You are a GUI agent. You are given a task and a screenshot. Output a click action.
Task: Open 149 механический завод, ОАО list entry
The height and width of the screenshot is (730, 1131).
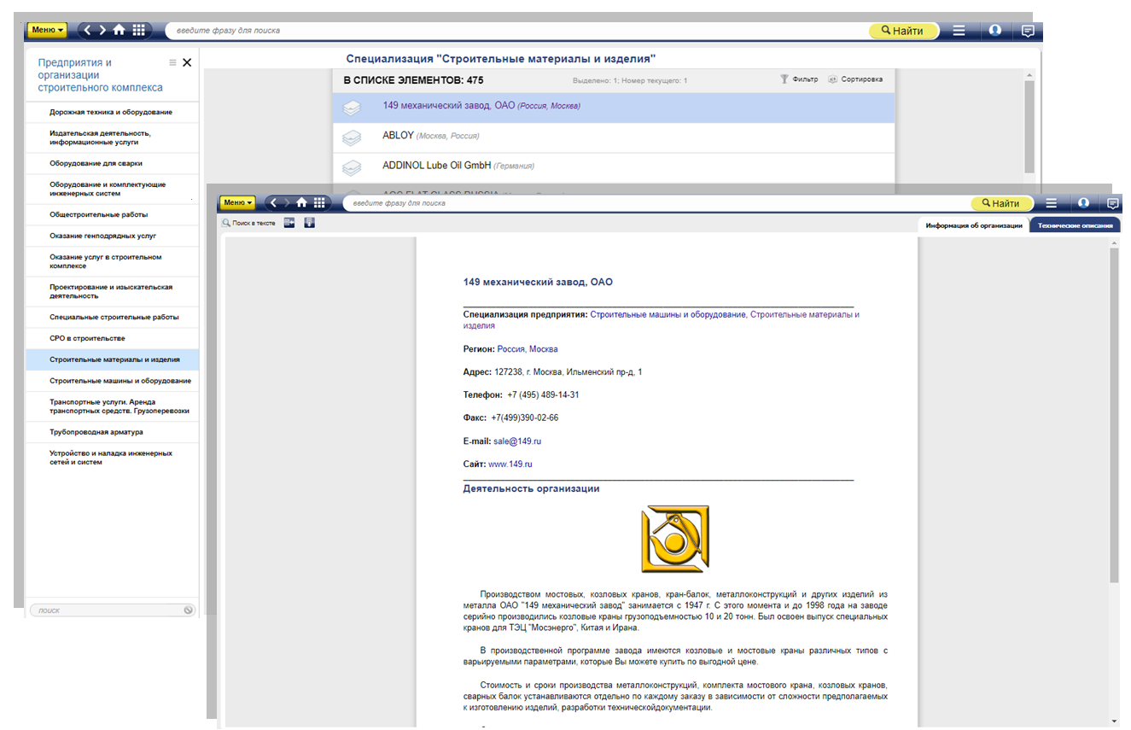613,107
